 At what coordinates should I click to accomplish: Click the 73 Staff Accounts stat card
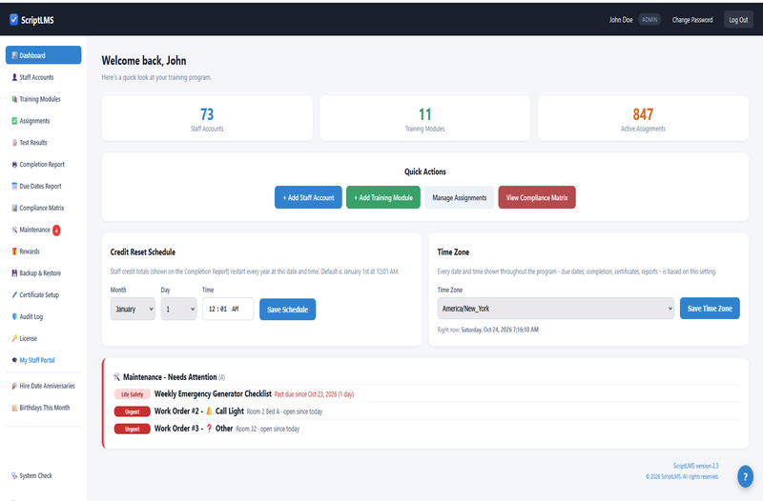coord(207,118)
